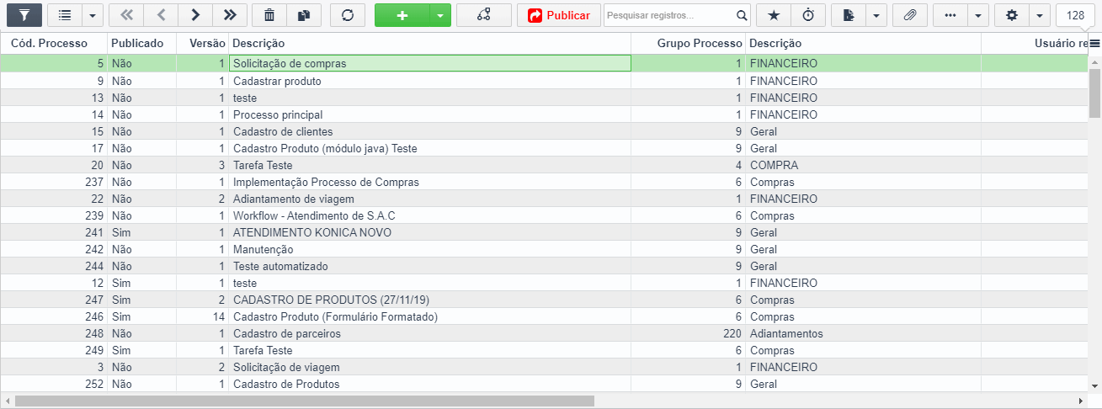1102x409 pixels.
Task: Click Descrição header beside Grupo Processo column
Action: pyautogui.click(x=863, y=43)
